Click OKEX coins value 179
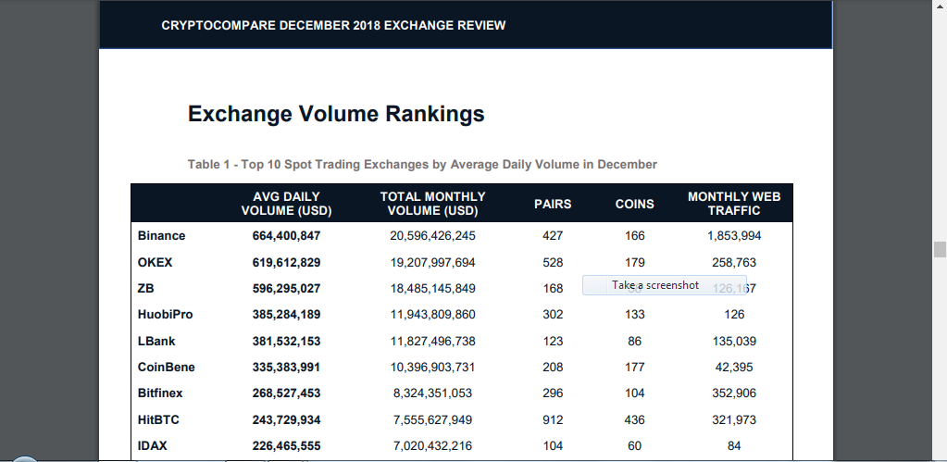This screenshot has width=947, height=462. pyautogui.click(x=635, y=262)
